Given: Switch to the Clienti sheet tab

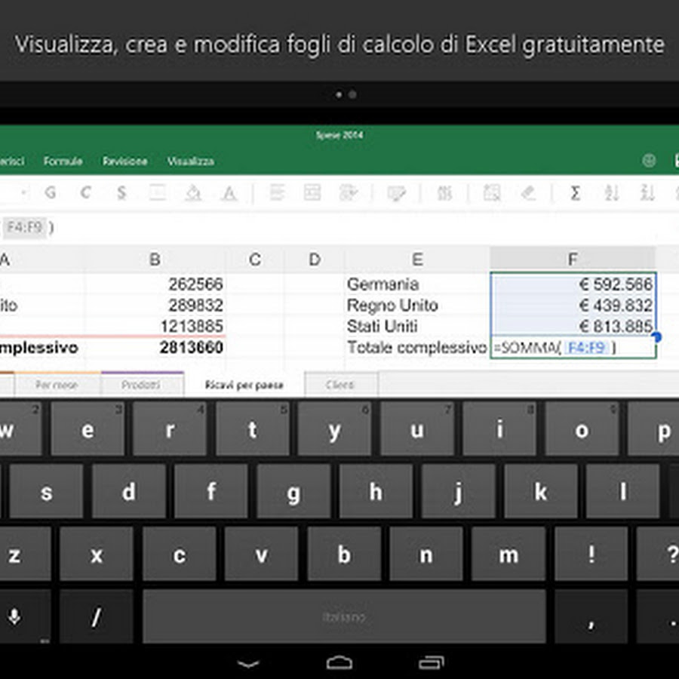Looking at the screenshot, I should tap(340, 385).
